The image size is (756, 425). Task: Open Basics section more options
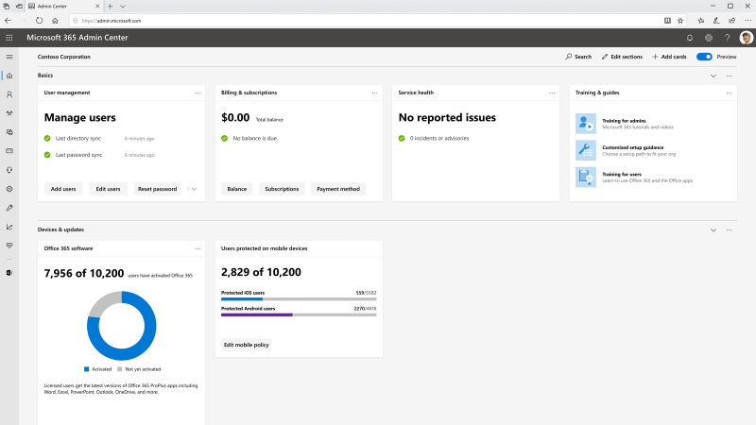(x=729, y=76)
